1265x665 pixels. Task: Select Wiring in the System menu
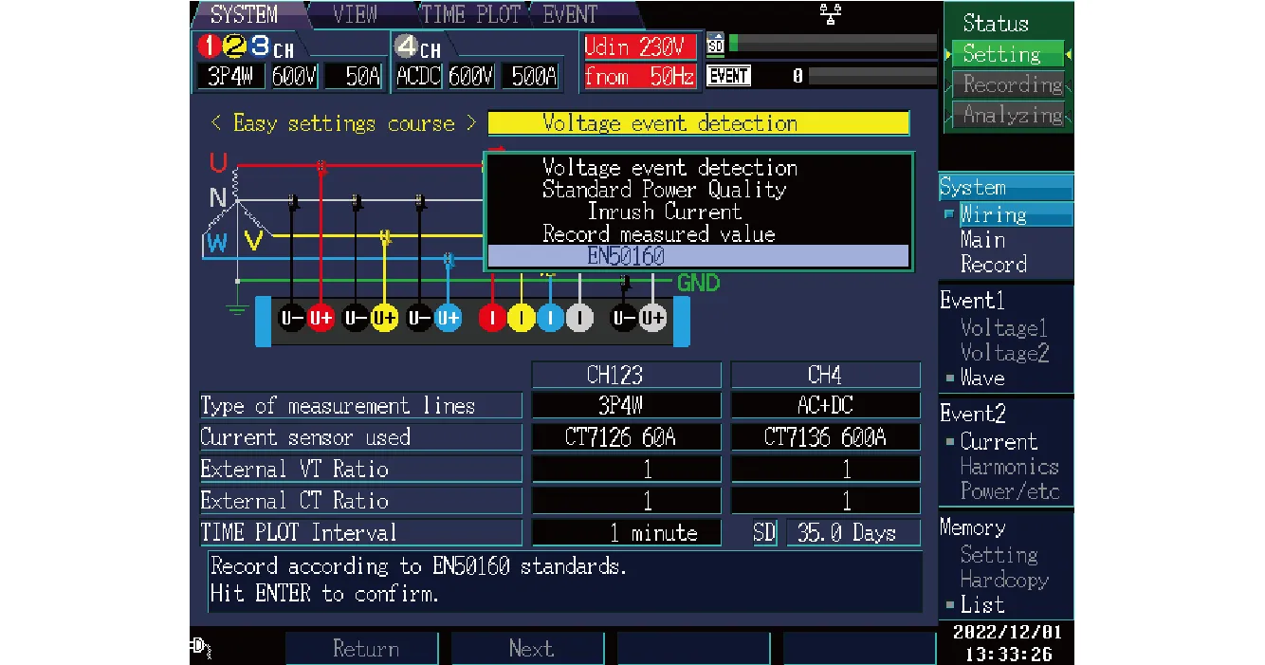[993, 214]
